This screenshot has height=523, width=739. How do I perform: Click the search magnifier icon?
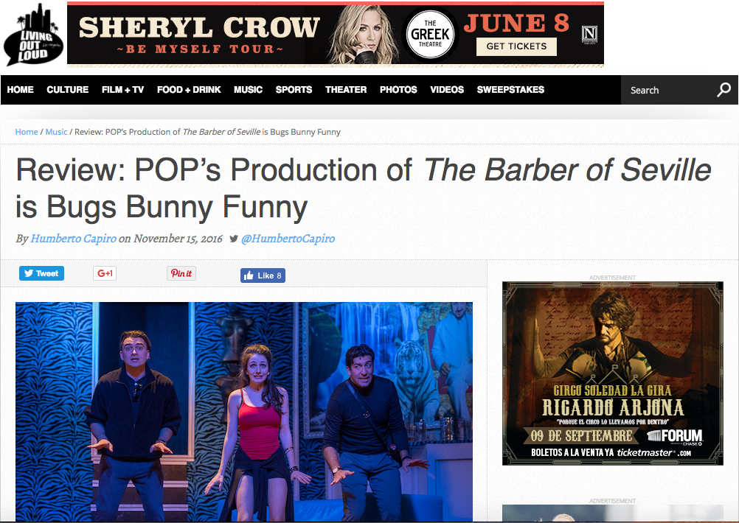click(724, 89)
